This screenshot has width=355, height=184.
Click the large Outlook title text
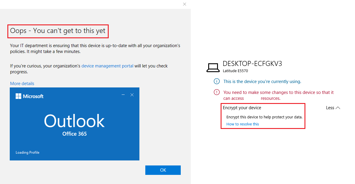point(74,121)
